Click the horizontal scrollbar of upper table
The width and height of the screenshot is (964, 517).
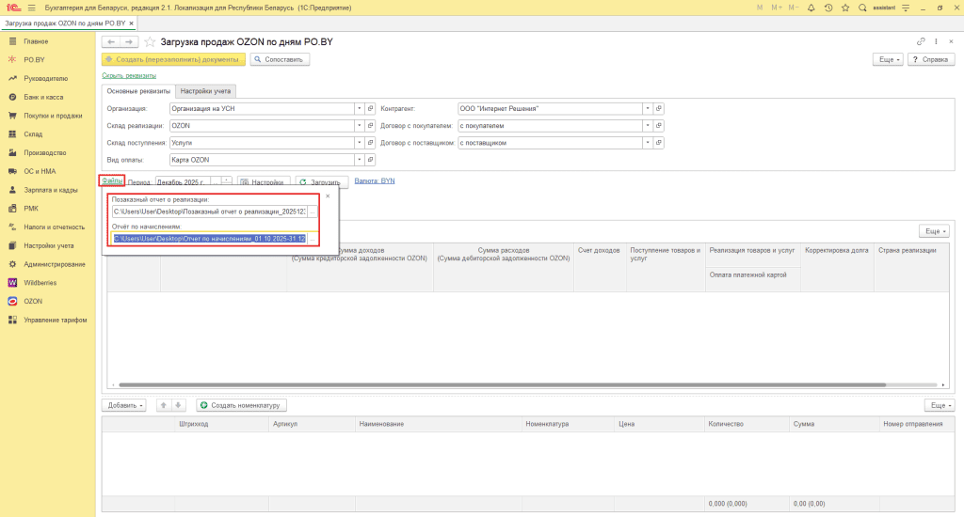pyautogui.click(x=502, y=385)
